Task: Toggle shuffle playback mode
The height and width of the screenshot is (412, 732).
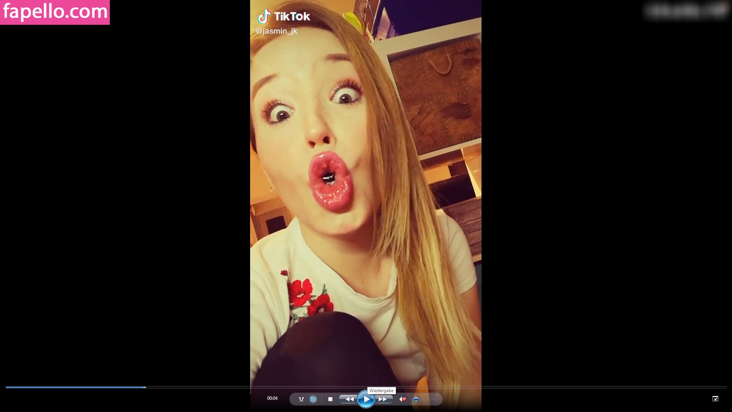Action: (301, 399)
